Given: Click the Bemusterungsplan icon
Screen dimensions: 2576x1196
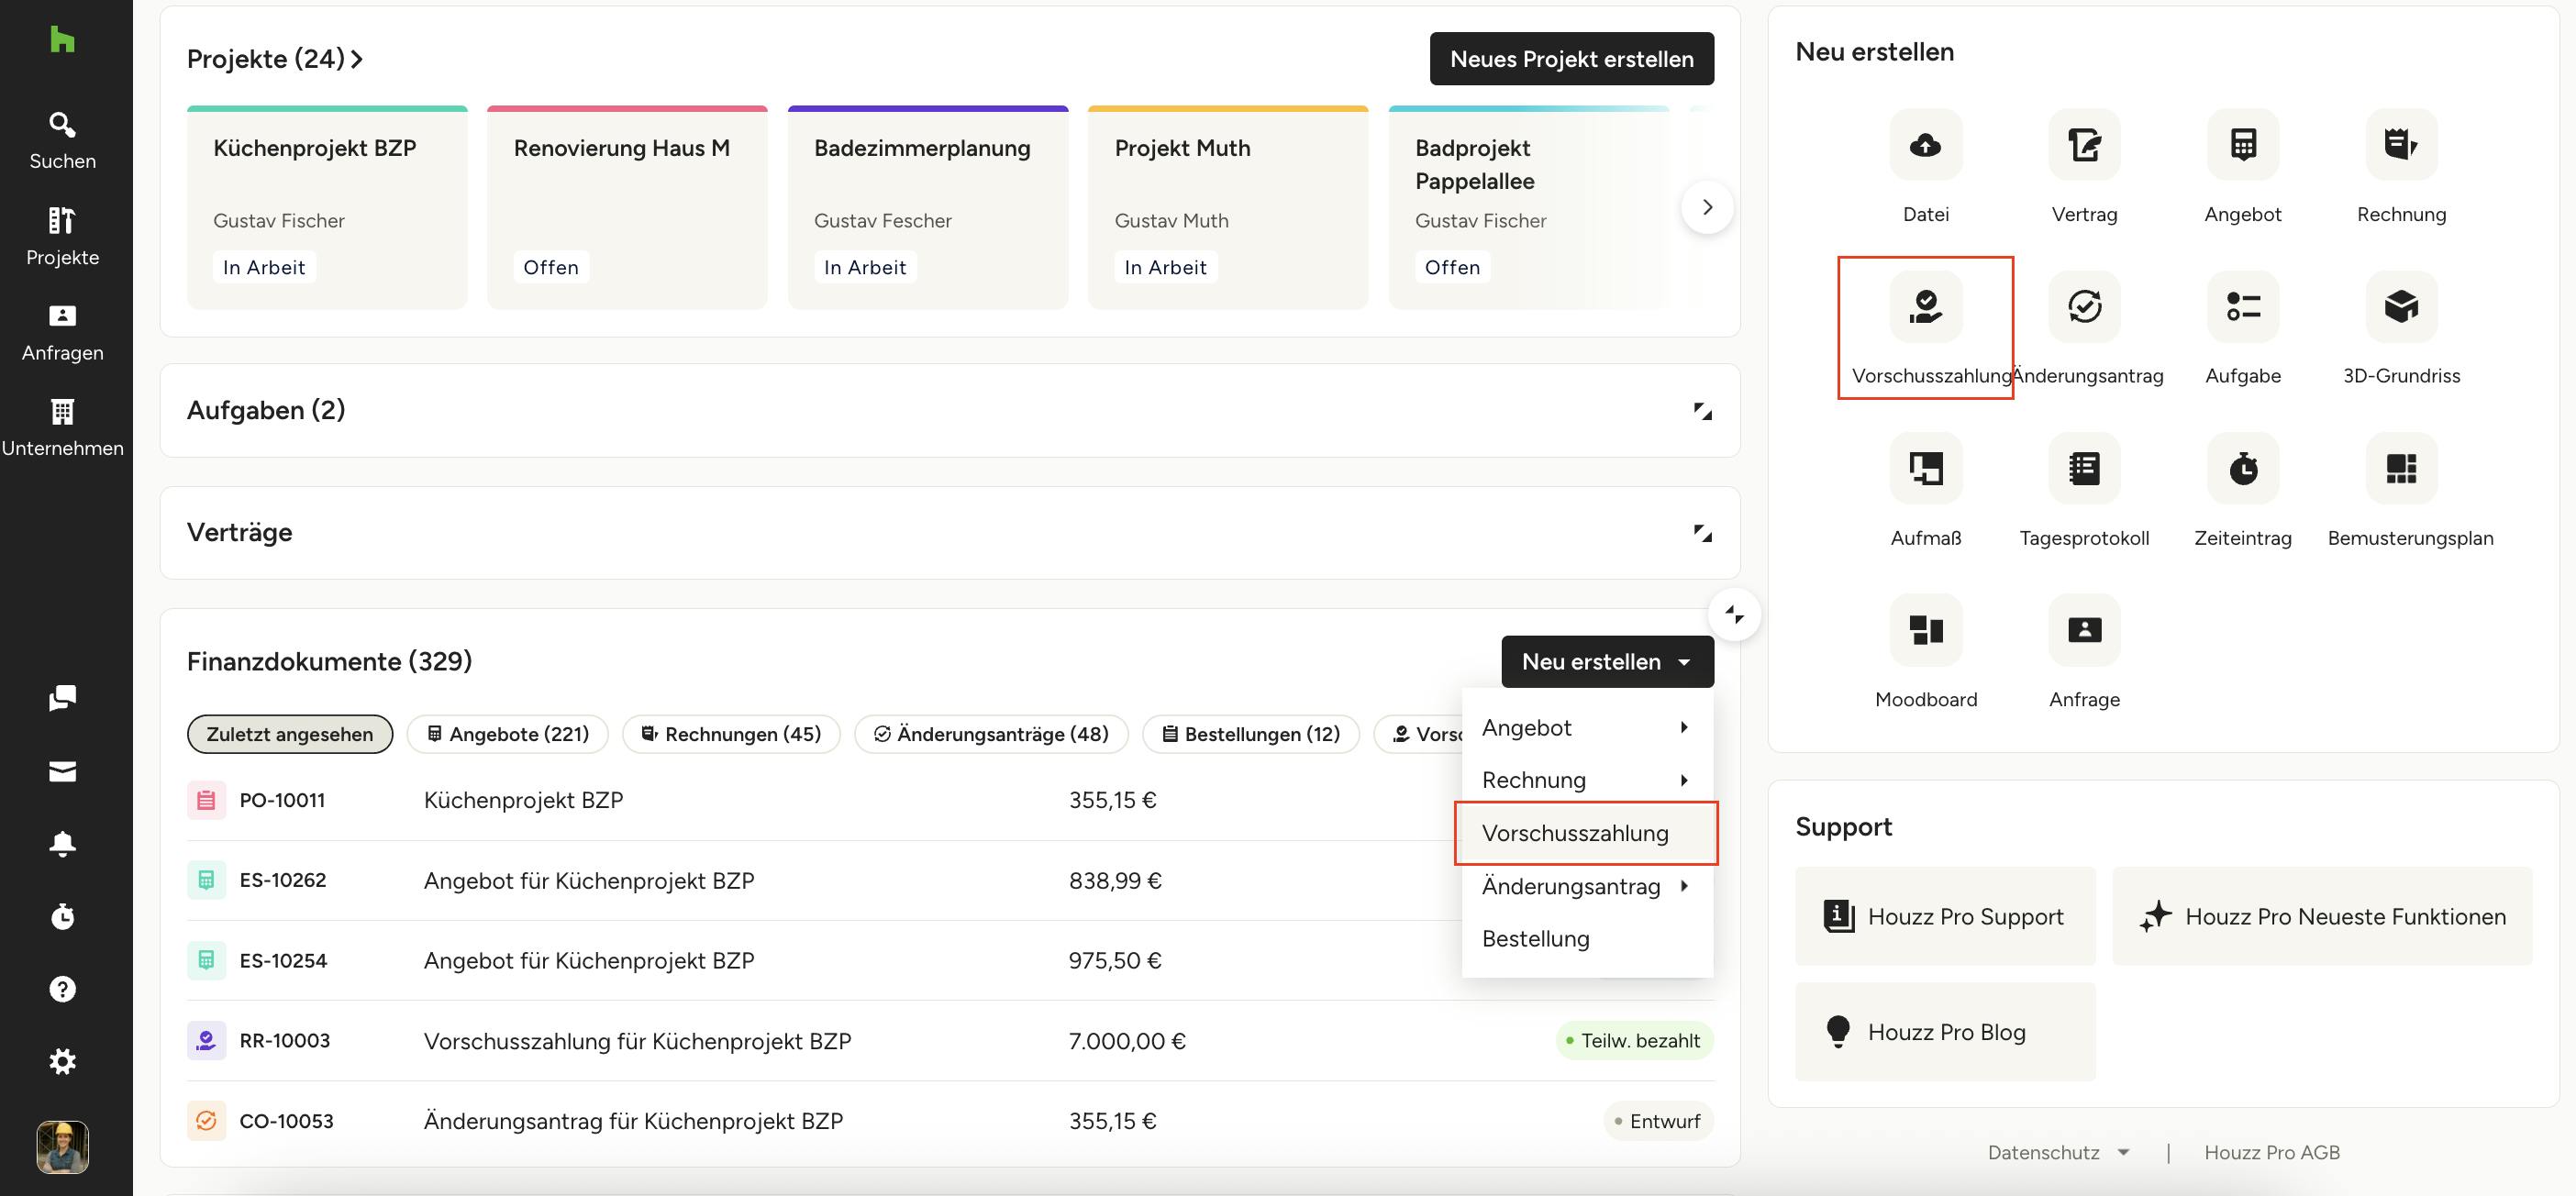Looking at the screenshot, I should point(2401,468).
